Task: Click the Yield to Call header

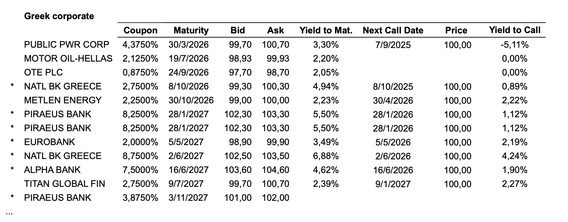Action: (x=515, y=30)
